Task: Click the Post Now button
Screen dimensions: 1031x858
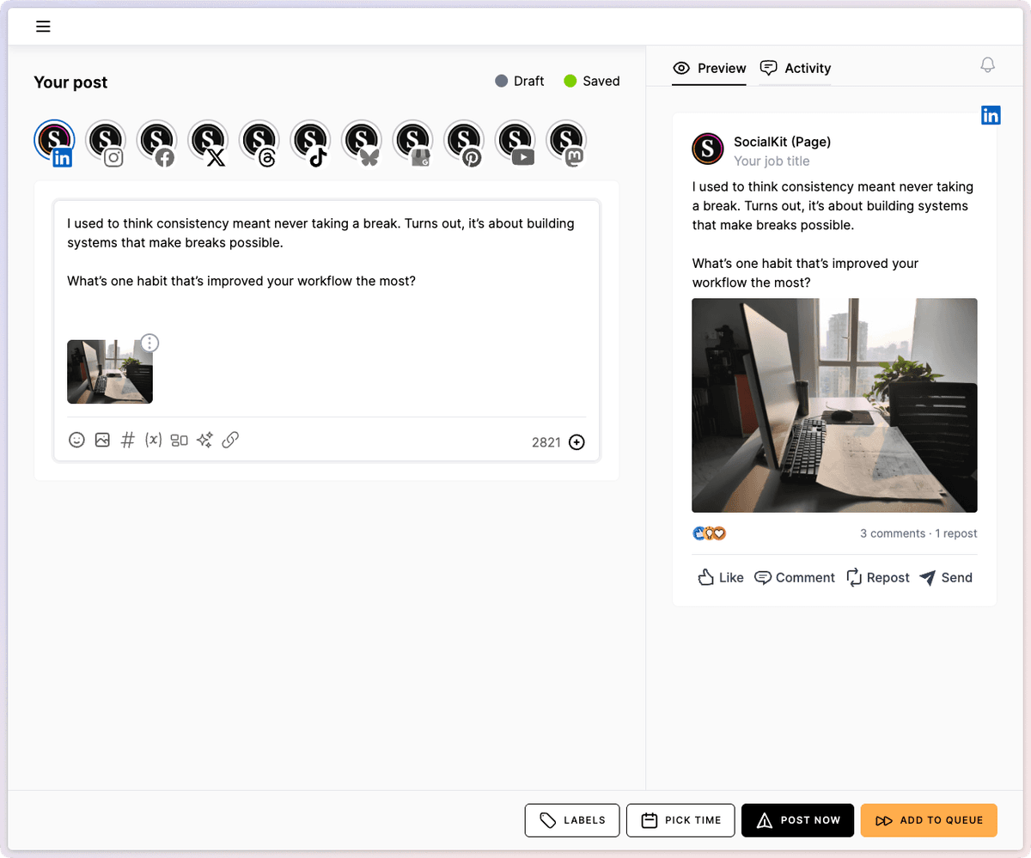Action: [x=797, y=820]
